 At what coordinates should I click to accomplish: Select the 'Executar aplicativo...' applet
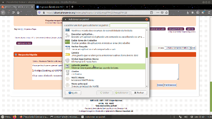point(105,35)
